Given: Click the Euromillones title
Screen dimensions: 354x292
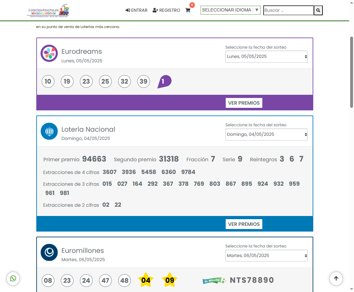Looking at the screenshot, I should 83,250.
